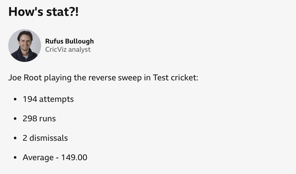
Task: Select the "Average - 149.00" list item
Action: (x=55, y=157)
